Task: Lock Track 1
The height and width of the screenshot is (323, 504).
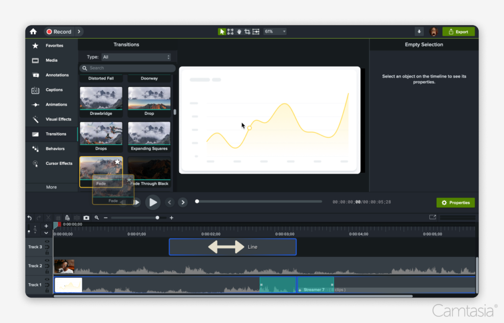Action: coord(47,291)
